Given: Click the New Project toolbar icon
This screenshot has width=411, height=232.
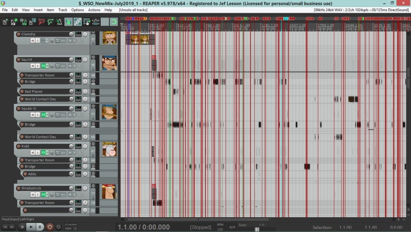Looking at the screenshot, I should [5, 22].
